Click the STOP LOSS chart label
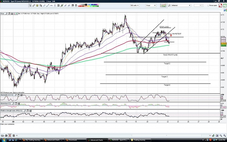This screenshot has height=142, width=227. coord(164,27)
